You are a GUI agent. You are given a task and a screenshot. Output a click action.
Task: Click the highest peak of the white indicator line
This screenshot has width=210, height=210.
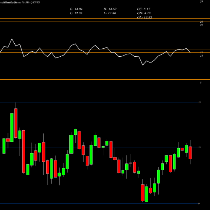point(12,39)
